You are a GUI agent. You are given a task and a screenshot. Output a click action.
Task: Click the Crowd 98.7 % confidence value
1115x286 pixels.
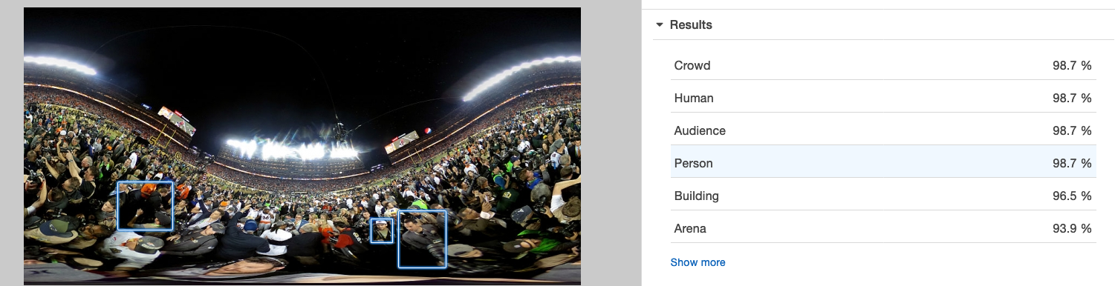[x=1072, y=65]
